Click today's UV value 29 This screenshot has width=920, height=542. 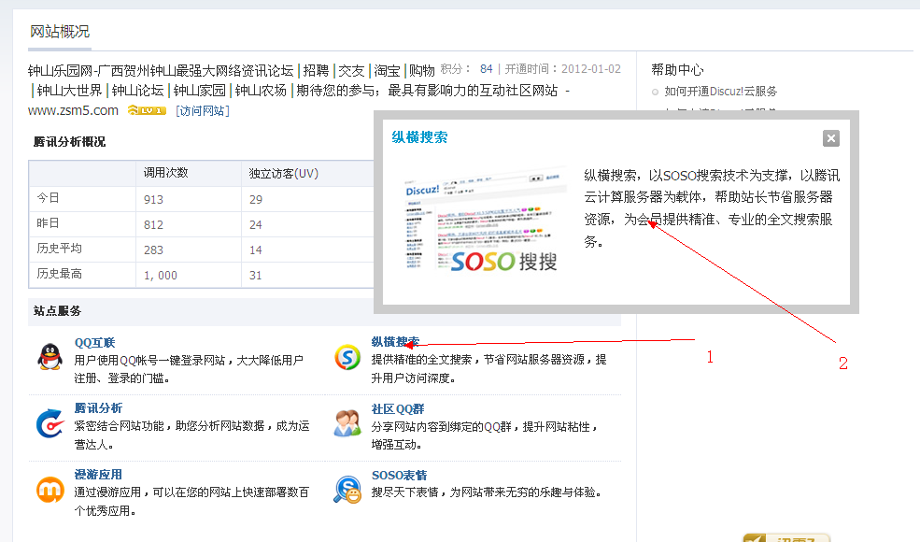click(x=256, y=200)
